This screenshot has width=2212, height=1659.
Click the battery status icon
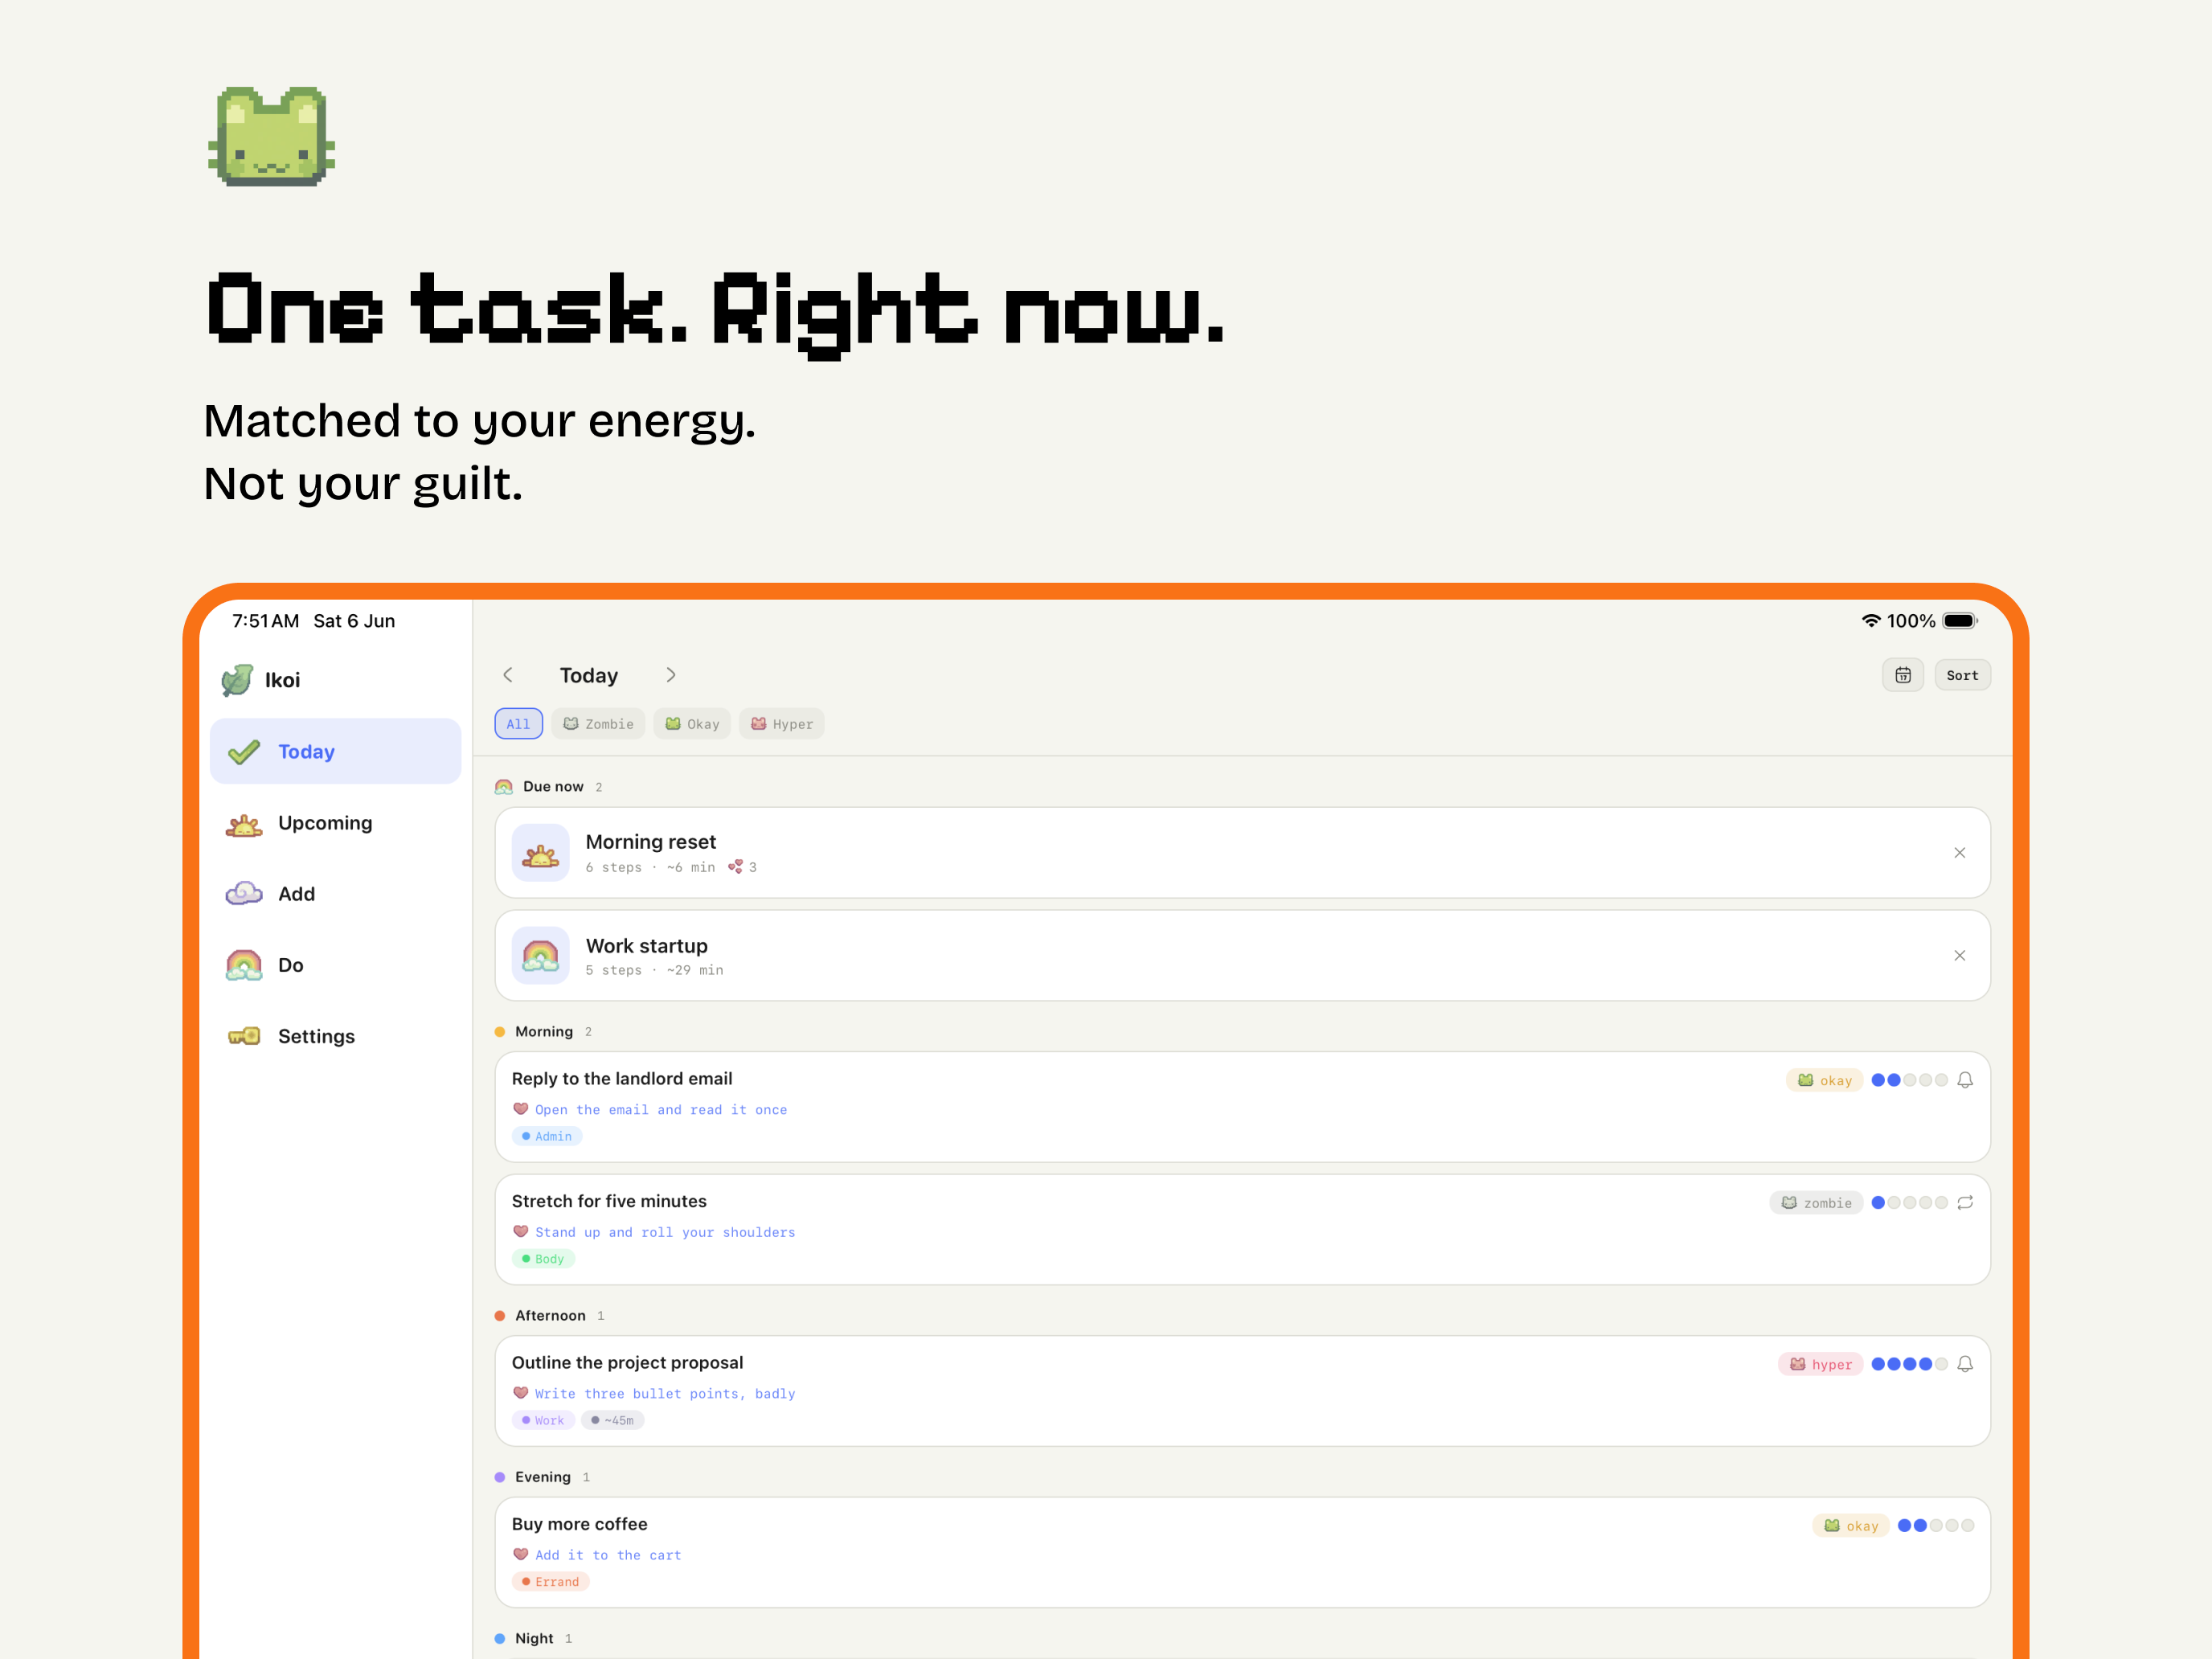1960,621
